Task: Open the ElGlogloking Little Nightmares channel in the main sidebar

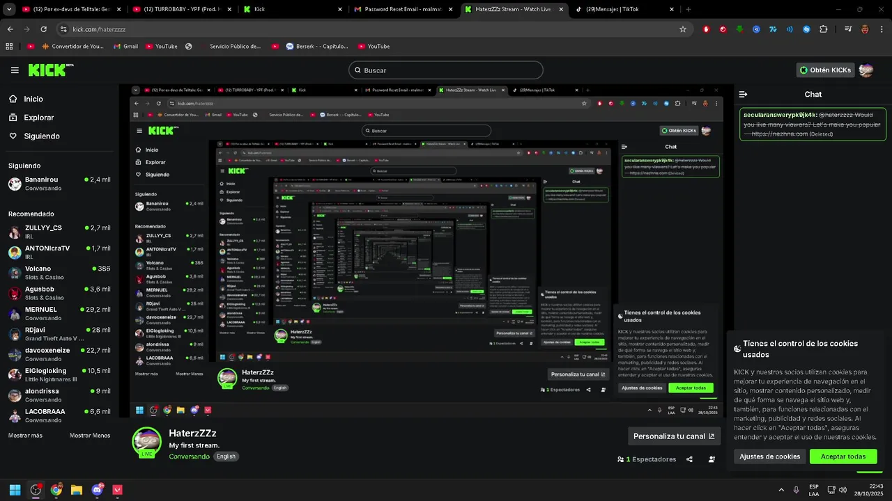Action: 59,374
